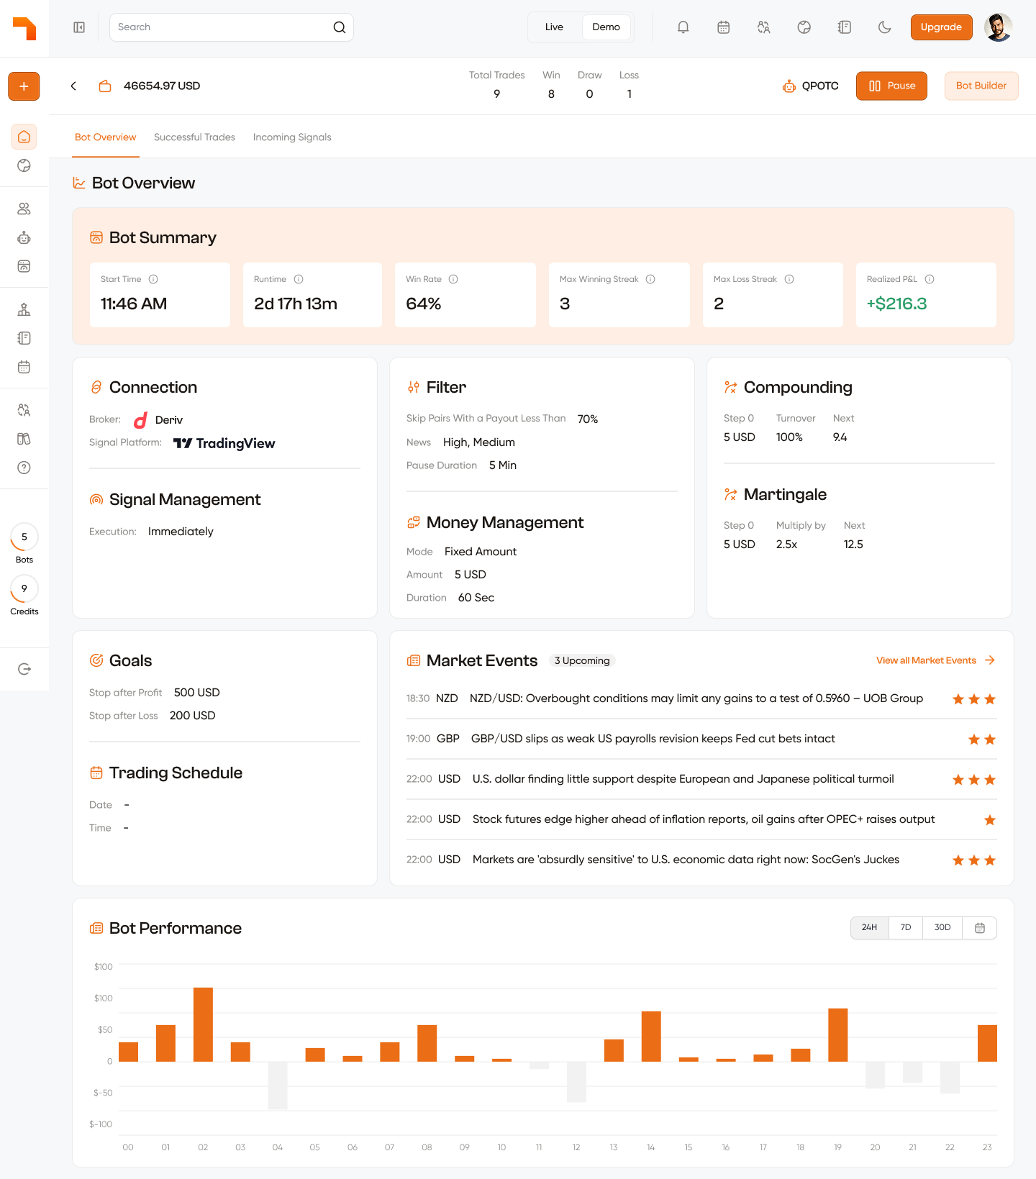Viewport: 1036px width, 1179px height.
Task: Open the 'absurdly sensitive' SocGen event
Action: [x=701, y=860]
